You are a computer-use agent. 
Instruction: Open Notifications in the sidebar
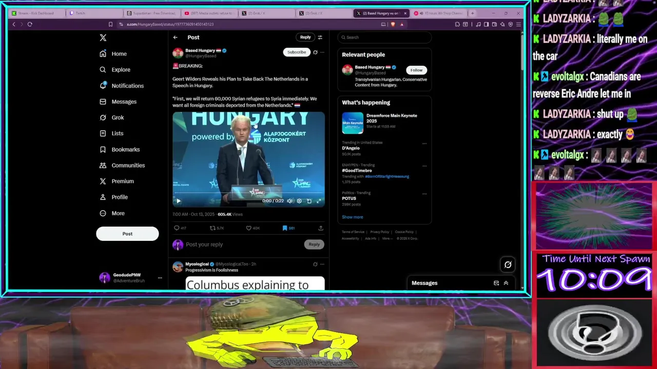pyautogui.click(x=122, y=86)
